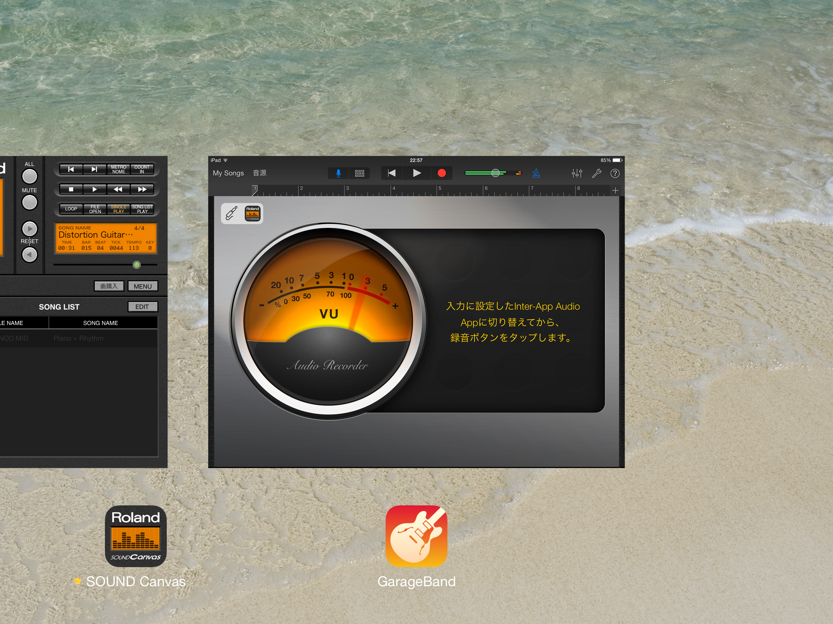The width and height of the screenshot is (833, 624).
Task: Tap the plus icon at GarageBand ruler end
Action: coord(615,190)
